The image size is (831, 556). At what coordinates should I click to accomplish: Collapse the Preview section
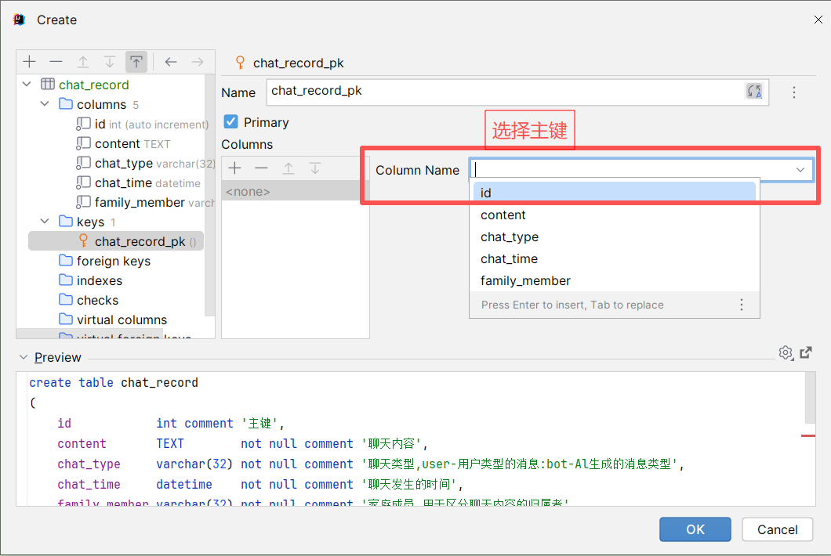(x=24, y=357)
